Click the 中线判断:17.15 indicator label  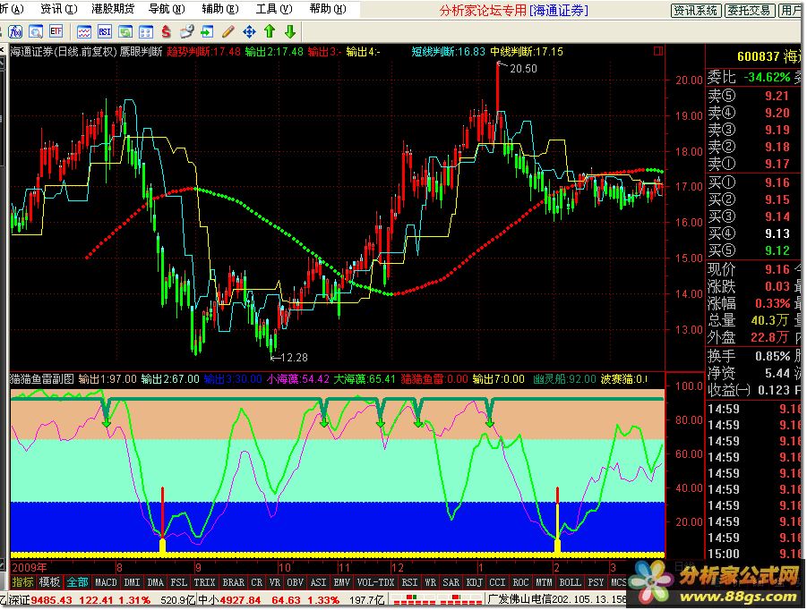pyautogui.click(x=526, y=51)
